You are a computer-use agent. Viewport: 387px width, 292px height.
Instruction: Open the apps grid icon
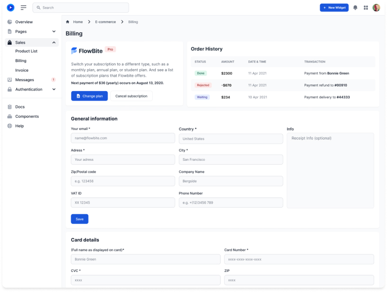point(366,8)
